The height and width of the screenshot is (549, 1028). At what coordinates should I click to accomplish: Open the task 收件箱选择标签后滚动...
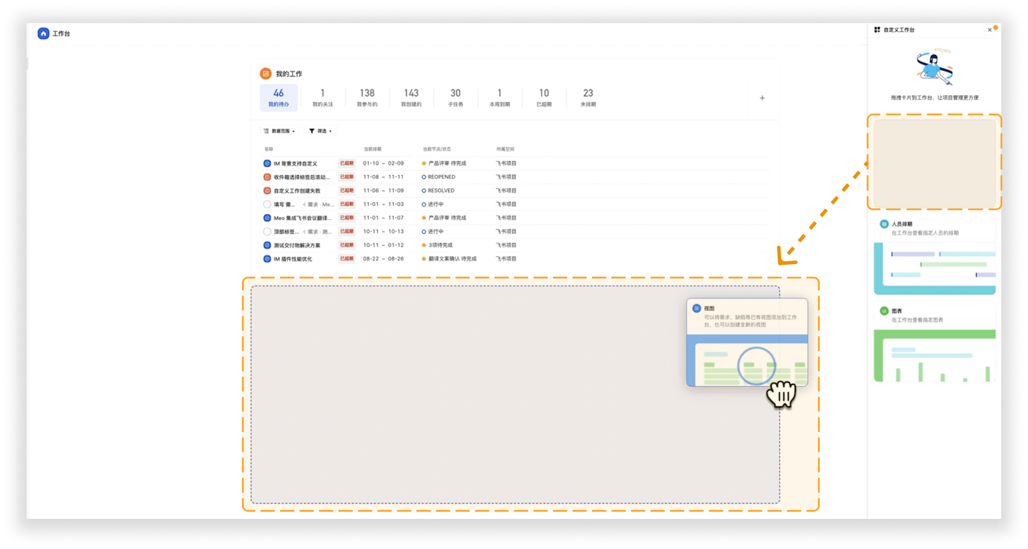pyautogui.click(x=302, y=177)
